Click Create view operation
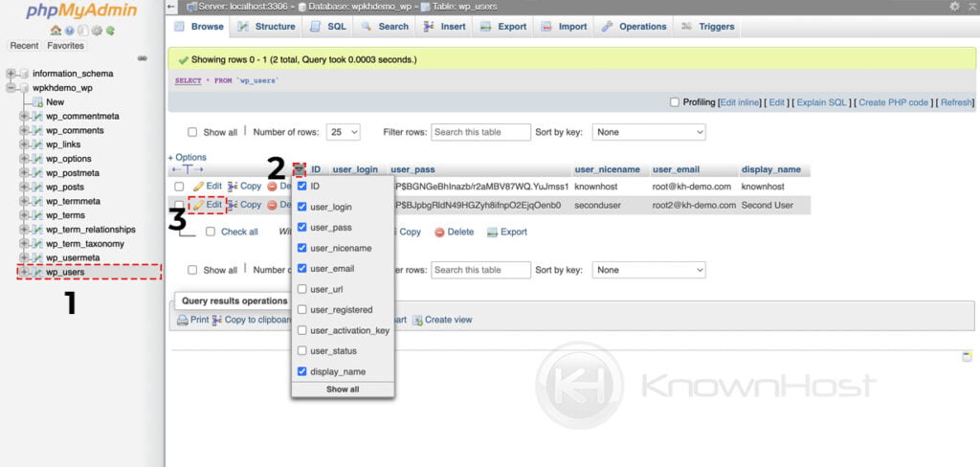The image size is (980, 467). click(x=442, y=320)
